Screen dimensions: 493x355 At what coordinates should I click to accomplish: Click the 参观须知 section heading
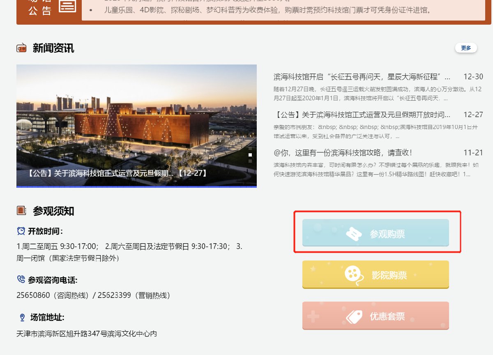tap(53, 211)
